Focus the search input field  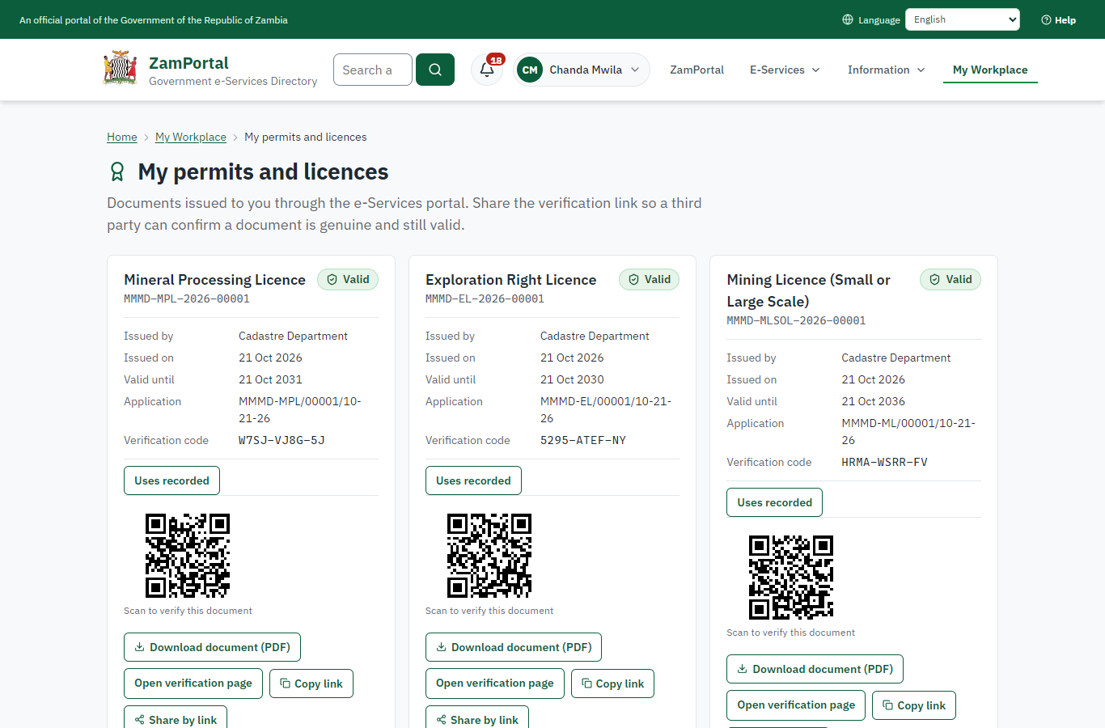pyautogui.click(x=373, y=70)
